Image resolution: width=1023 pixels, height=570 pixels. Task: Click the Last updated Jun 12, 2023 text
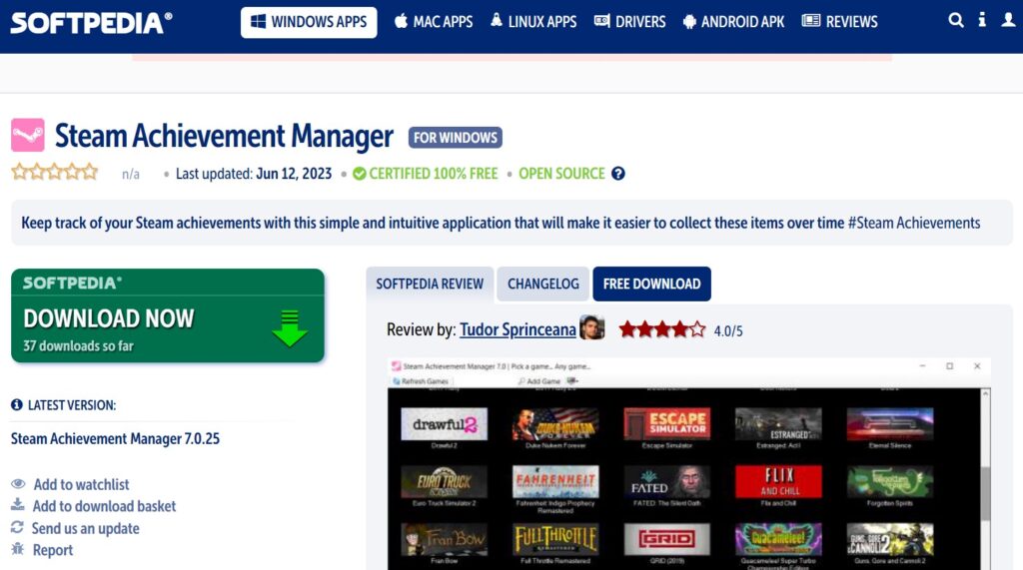click(254, 174)
